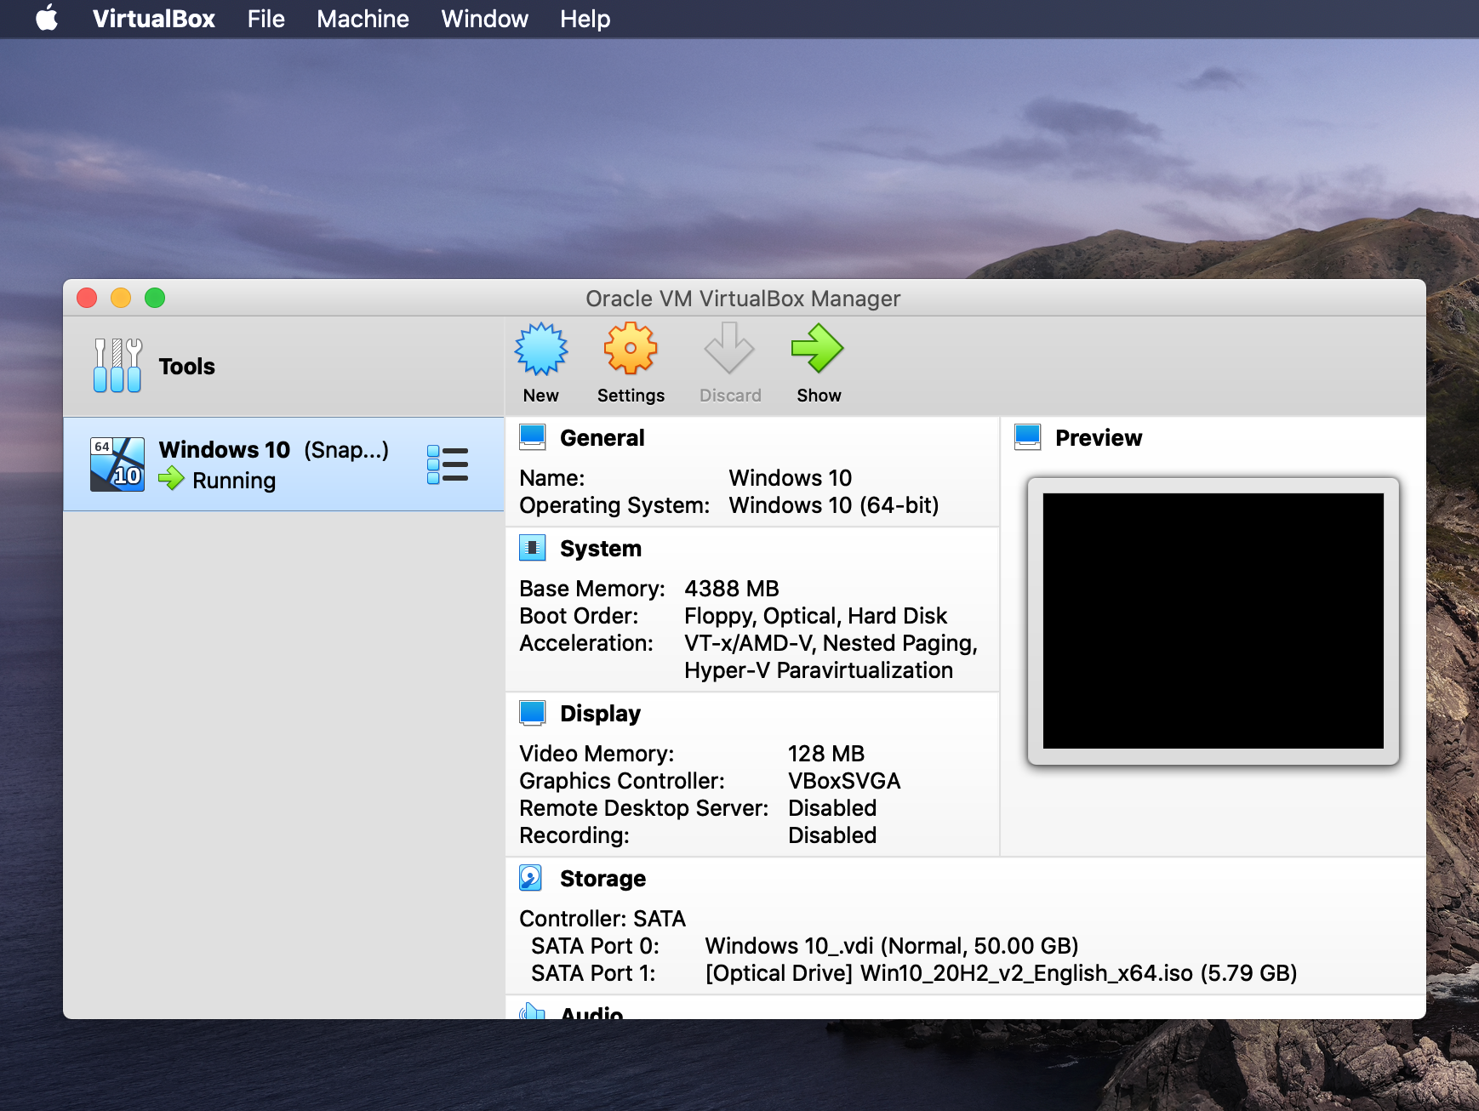Screen dimensions: 1479x1111
Task: Click the (Snap...) label beside Windows 10
Action: [345, 450]
